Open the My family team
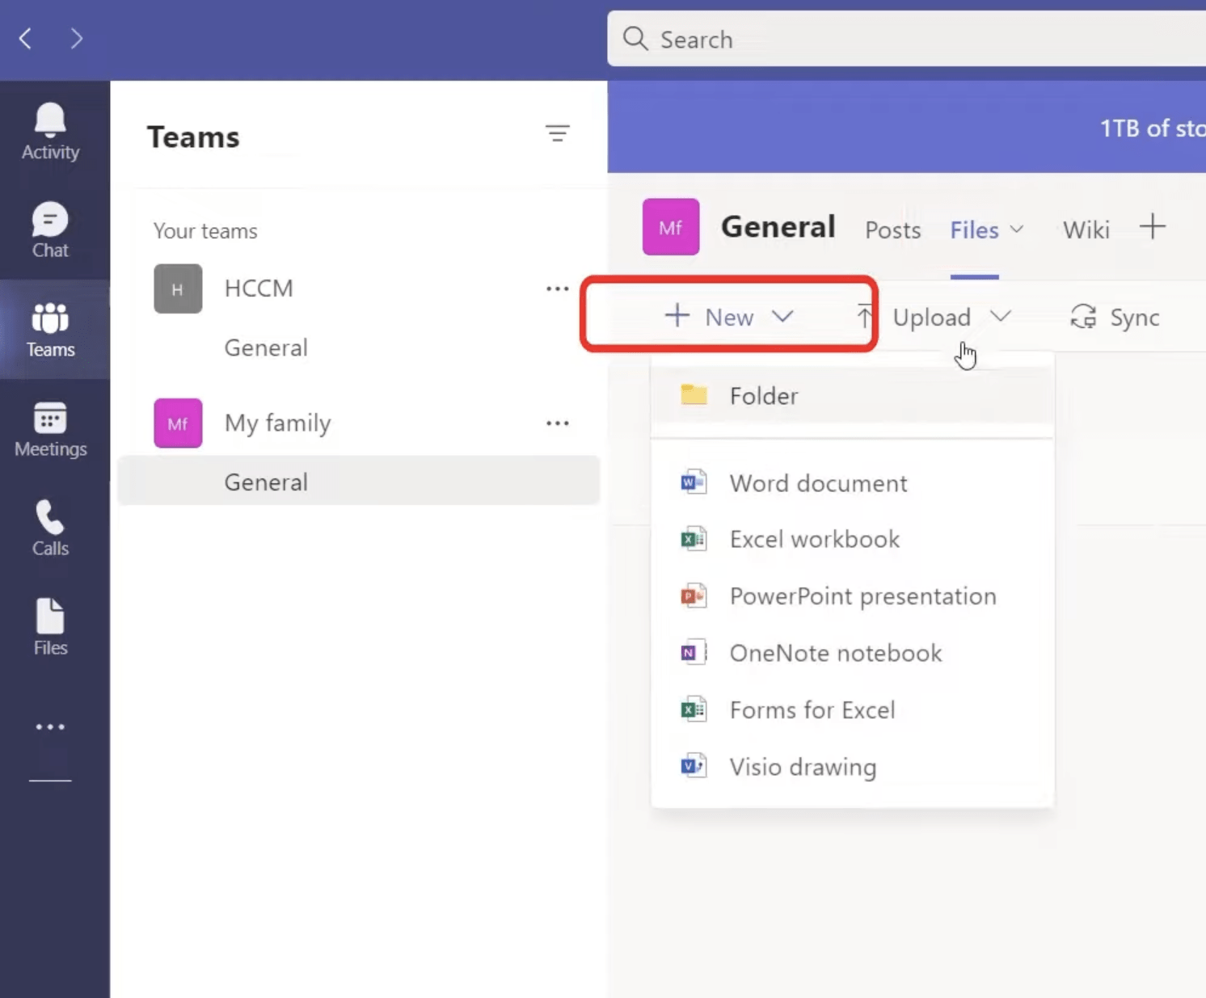Viewport: 1206px width, 998px height. 278,423
